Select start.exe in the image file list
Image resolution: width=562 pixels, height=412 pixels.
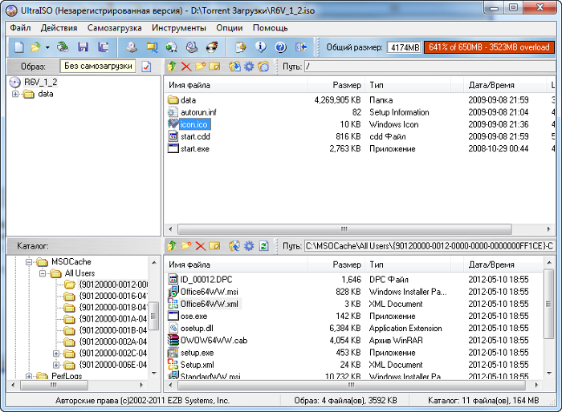click(194, 148)
